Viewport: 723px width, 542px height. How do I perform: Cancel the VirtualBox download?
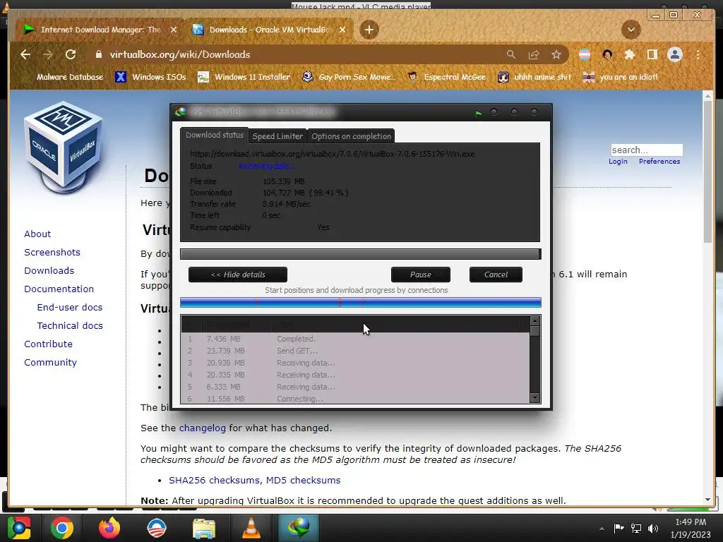point(496,275)
